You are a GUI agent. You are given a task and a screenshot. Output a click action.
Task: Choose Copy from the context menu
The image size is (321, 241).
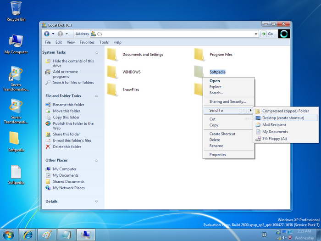pos(229,125)
